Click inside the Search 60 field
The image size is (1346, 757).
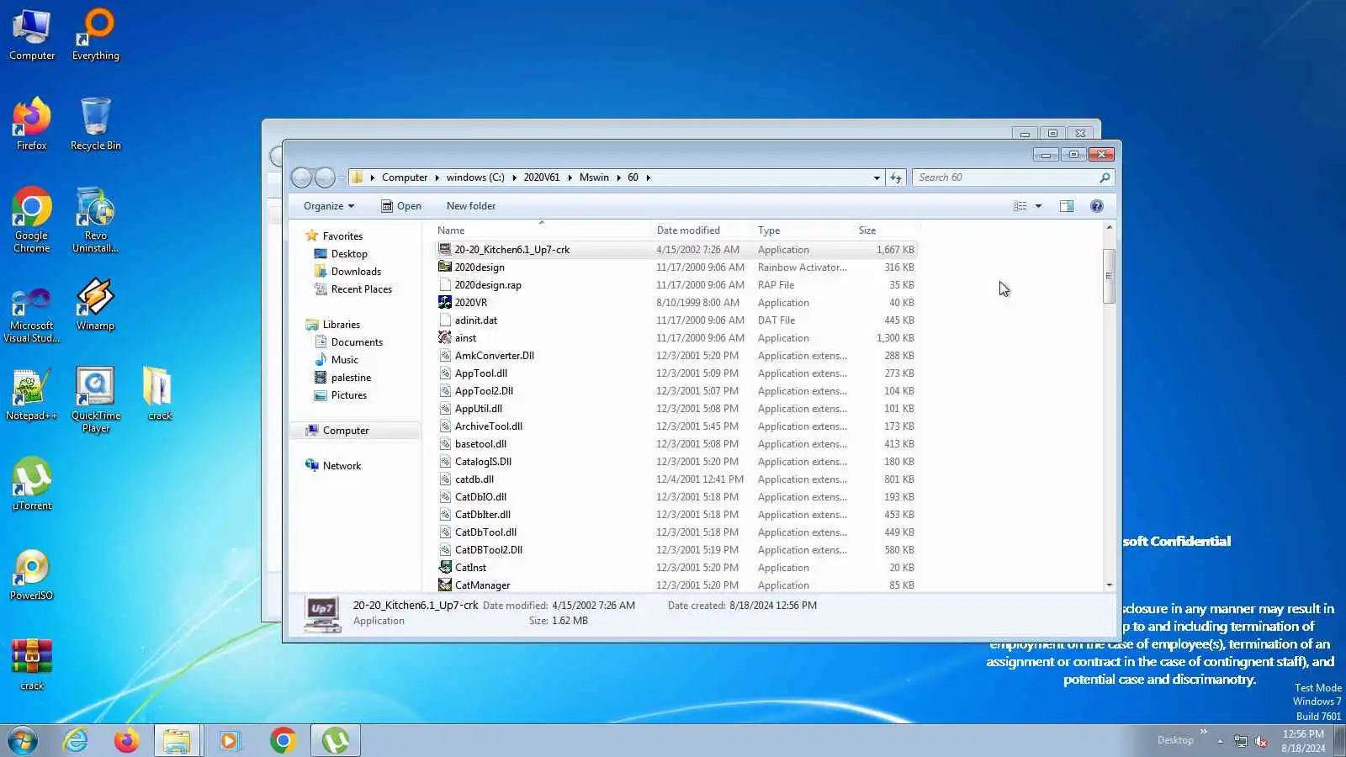click(1006, 177)
